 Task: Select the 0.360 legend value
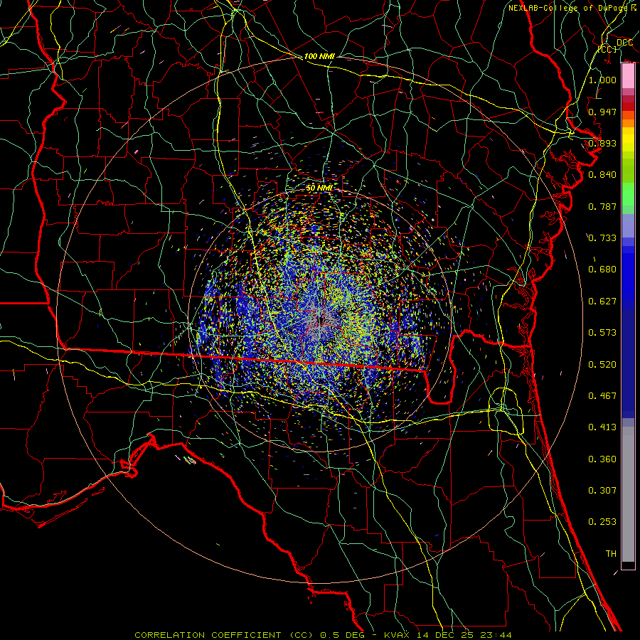[602, 459]
